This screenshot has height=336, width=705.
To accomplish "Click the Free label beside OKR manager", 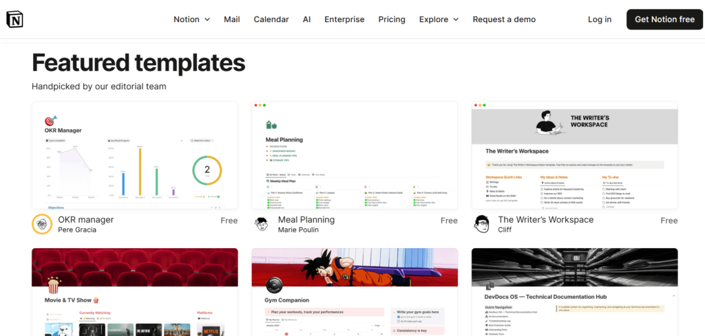I will (229, 221).
